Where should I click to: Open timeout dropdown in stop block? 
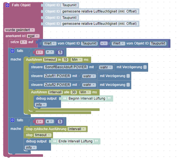point(43,135)
